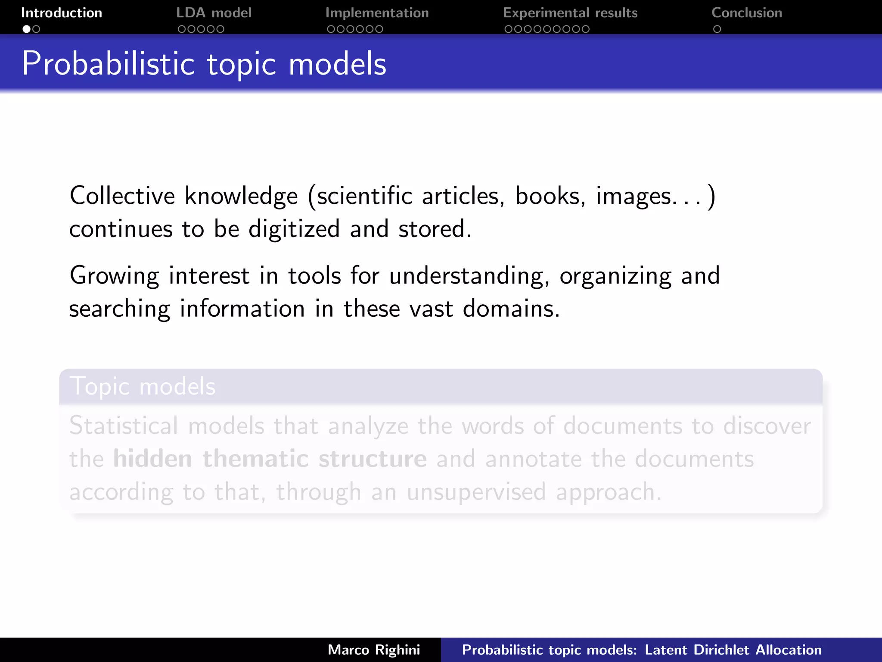Viewport: 882px width, 662px height.
Task: Open the Introduction section
Action: point(62,13)
